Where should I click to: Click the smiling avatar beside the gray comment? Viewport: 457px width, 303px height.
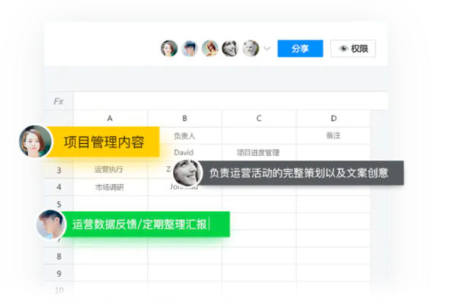[x=187, y=173]
